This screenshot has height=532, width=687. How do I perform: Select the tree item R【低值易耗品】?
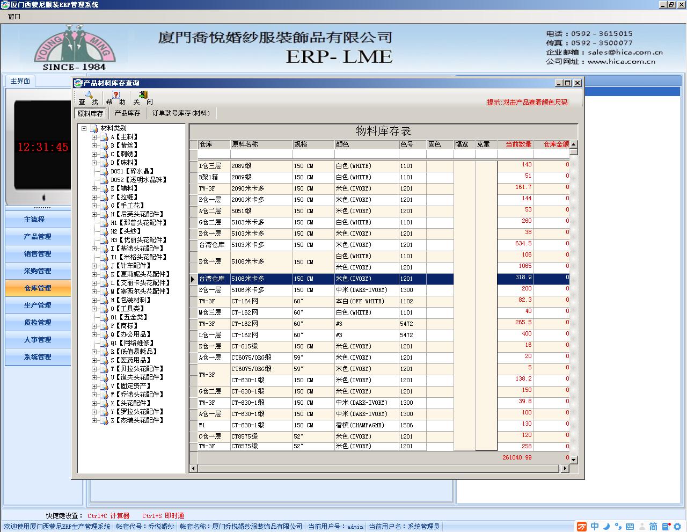[x=134, y=352]
